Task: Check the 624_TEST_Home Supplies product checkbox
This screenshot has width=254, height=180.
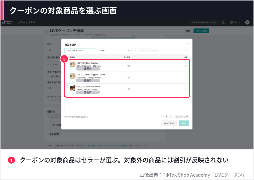Action: click(x=67, y=75)
